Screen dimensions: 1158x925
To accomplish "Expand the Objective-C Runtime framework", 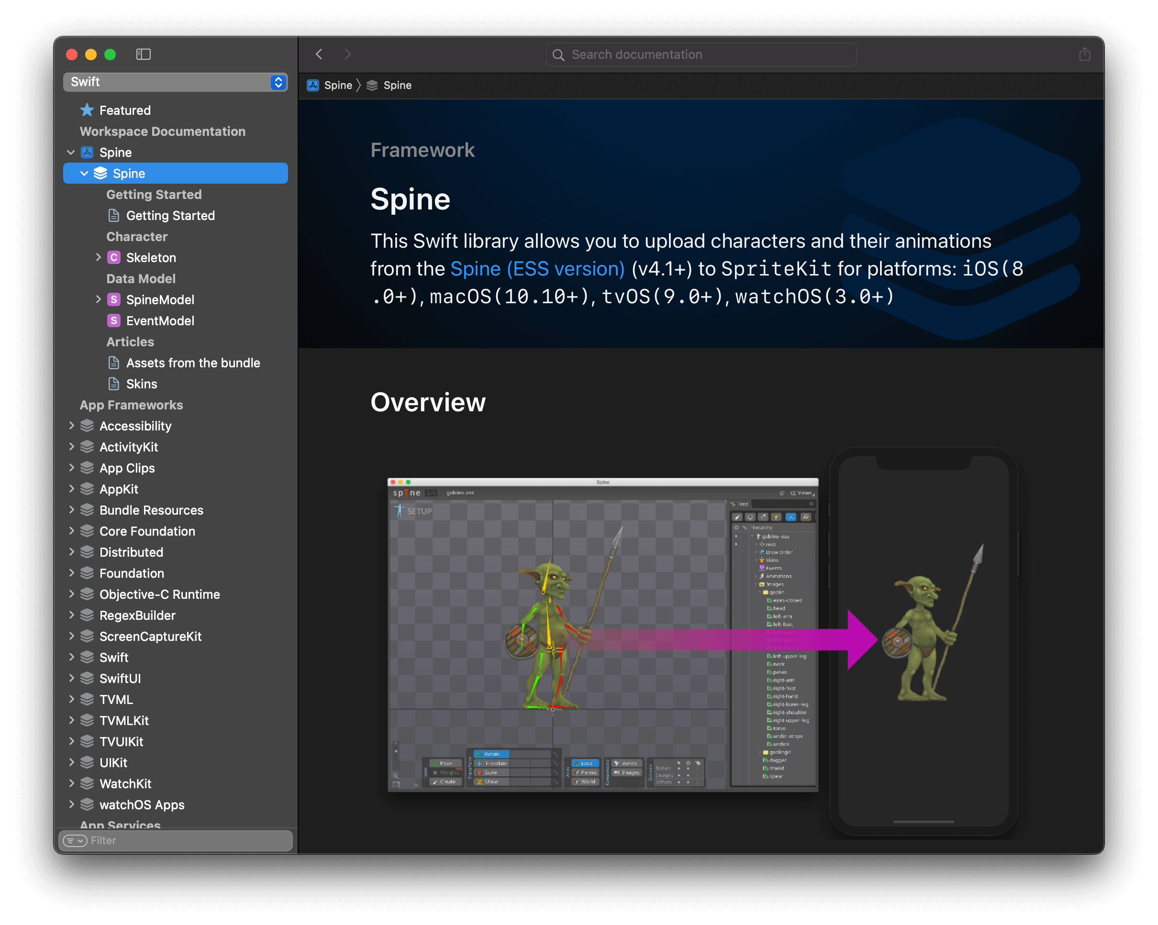I will coord(71,594).
